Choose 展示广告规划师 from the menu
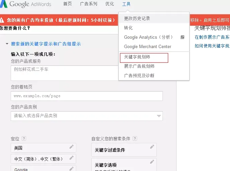 154,66
